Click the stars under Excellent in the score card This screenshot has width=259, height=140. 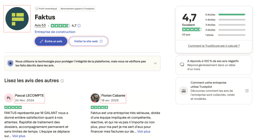(x=192, y=30)
